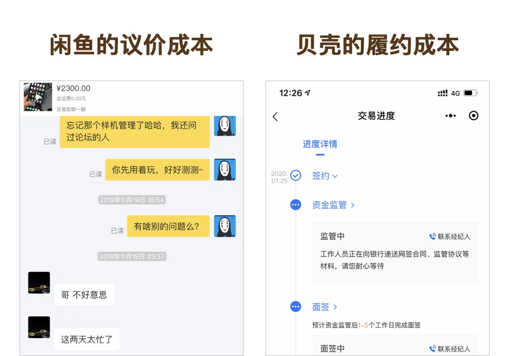The height and width of the screenshot is (356, 509).
Task: Tap the message bubble 你先用着玩，好好测测~
Action: (157, 169)
